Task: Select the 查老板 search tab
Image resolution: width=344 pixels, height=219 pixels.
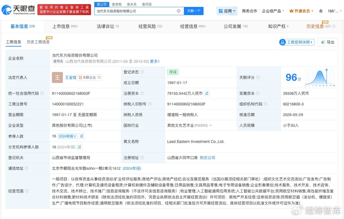Action: (x=116, y=4)
